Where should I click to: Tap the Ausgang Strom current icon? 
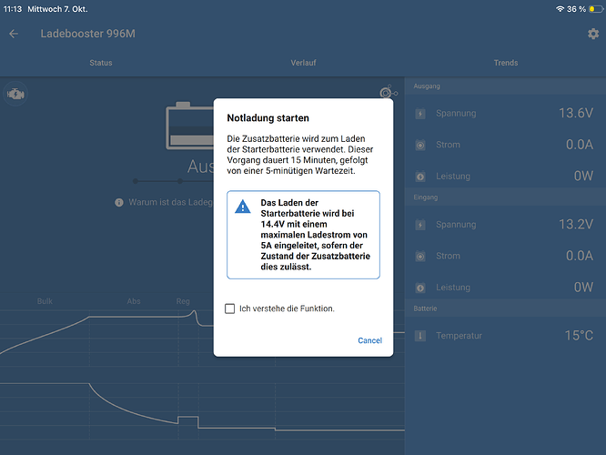[x=420, y=145]
